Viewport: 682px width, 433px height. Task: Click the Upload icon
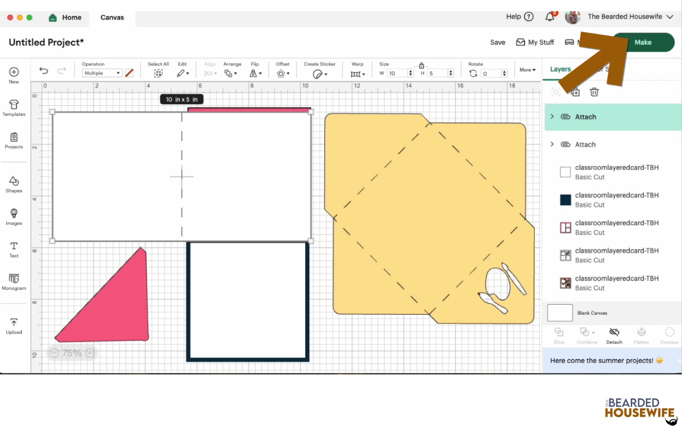[x=14, y=326]
